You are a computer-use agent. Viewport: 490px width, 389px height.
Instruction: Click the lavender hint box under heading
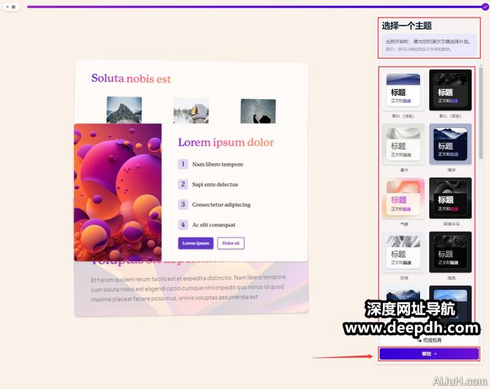click(429, 44)
